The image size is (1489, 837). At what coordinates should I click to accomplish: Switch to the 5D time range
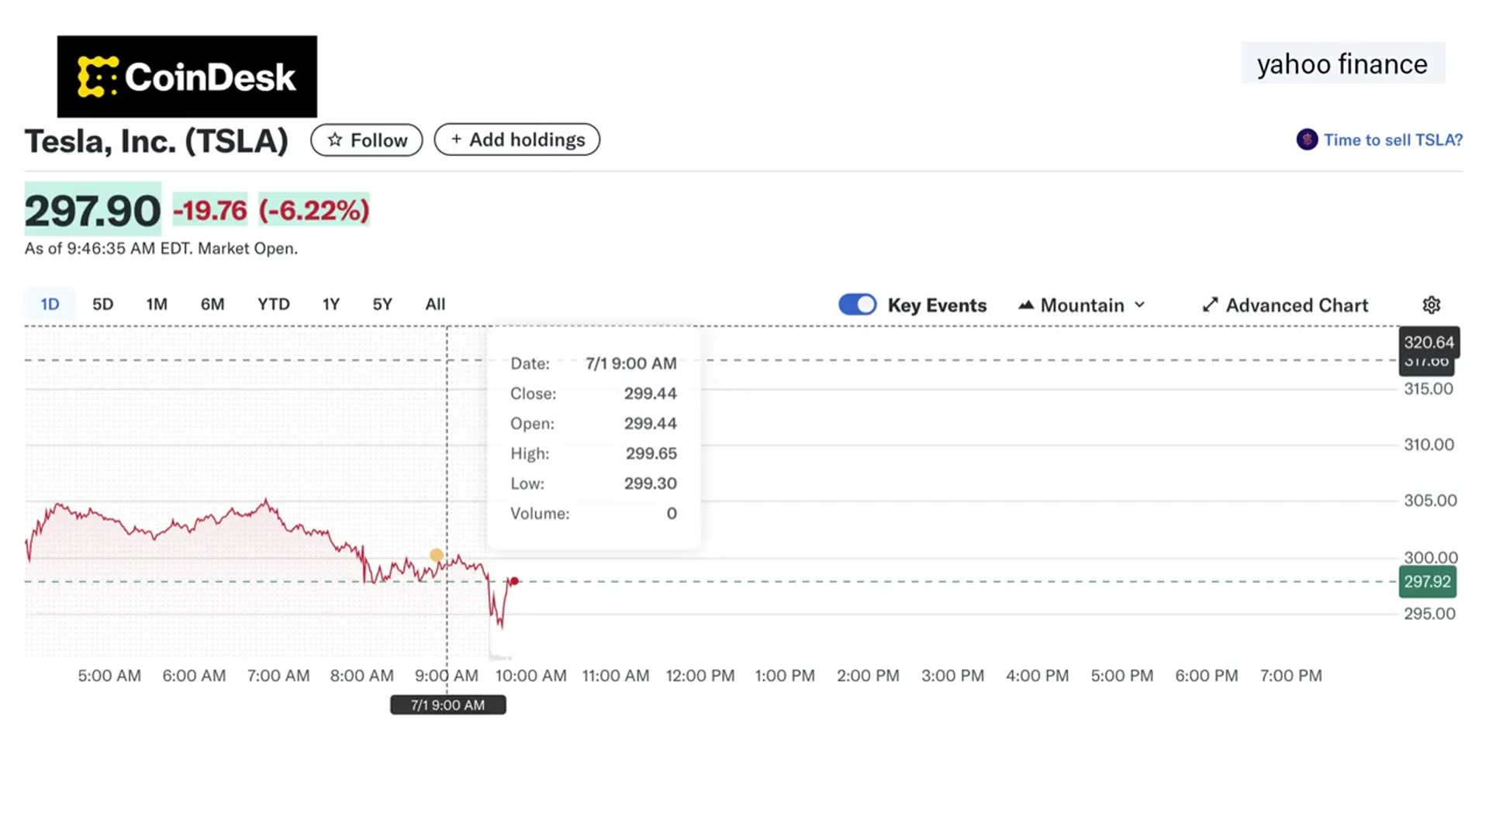102,304
